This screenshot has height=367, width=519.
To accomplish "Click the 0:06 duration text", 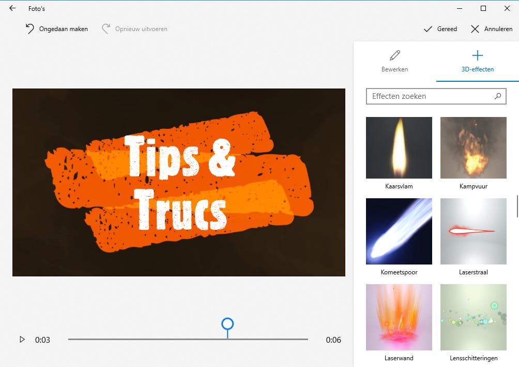I will pyautogui.click(x=333, y=340).
